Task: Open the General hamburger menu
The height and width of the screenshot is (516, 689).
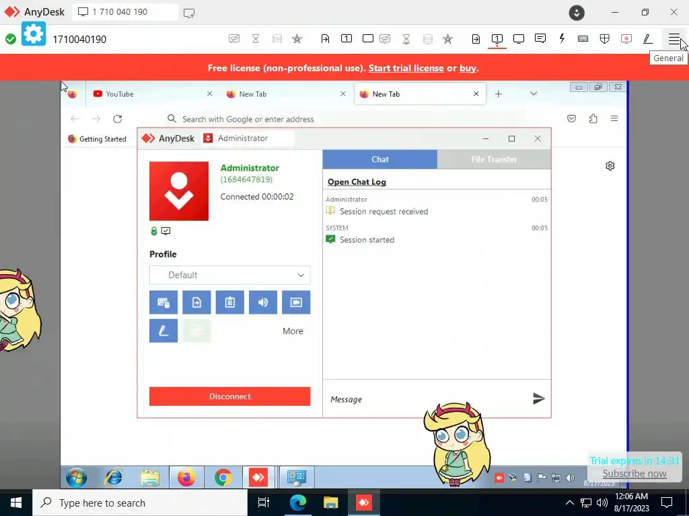Action: (x=674, y=39)
